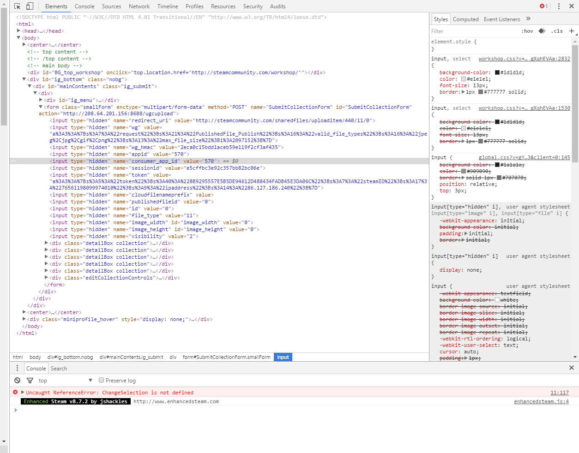Toggle the .cls class editor
The width and height of the screenshot is (579, 453).
tap(557, 31)
